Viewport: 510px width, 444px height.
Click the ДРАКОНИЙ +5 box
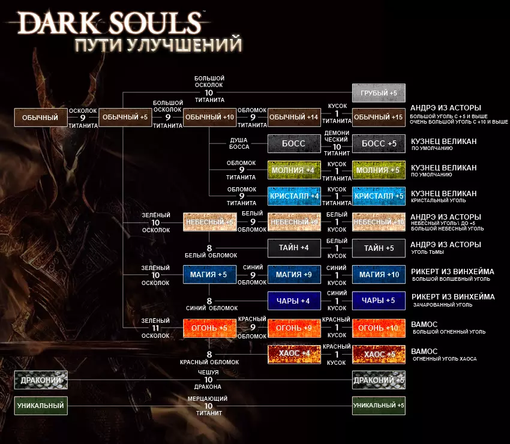379,380
